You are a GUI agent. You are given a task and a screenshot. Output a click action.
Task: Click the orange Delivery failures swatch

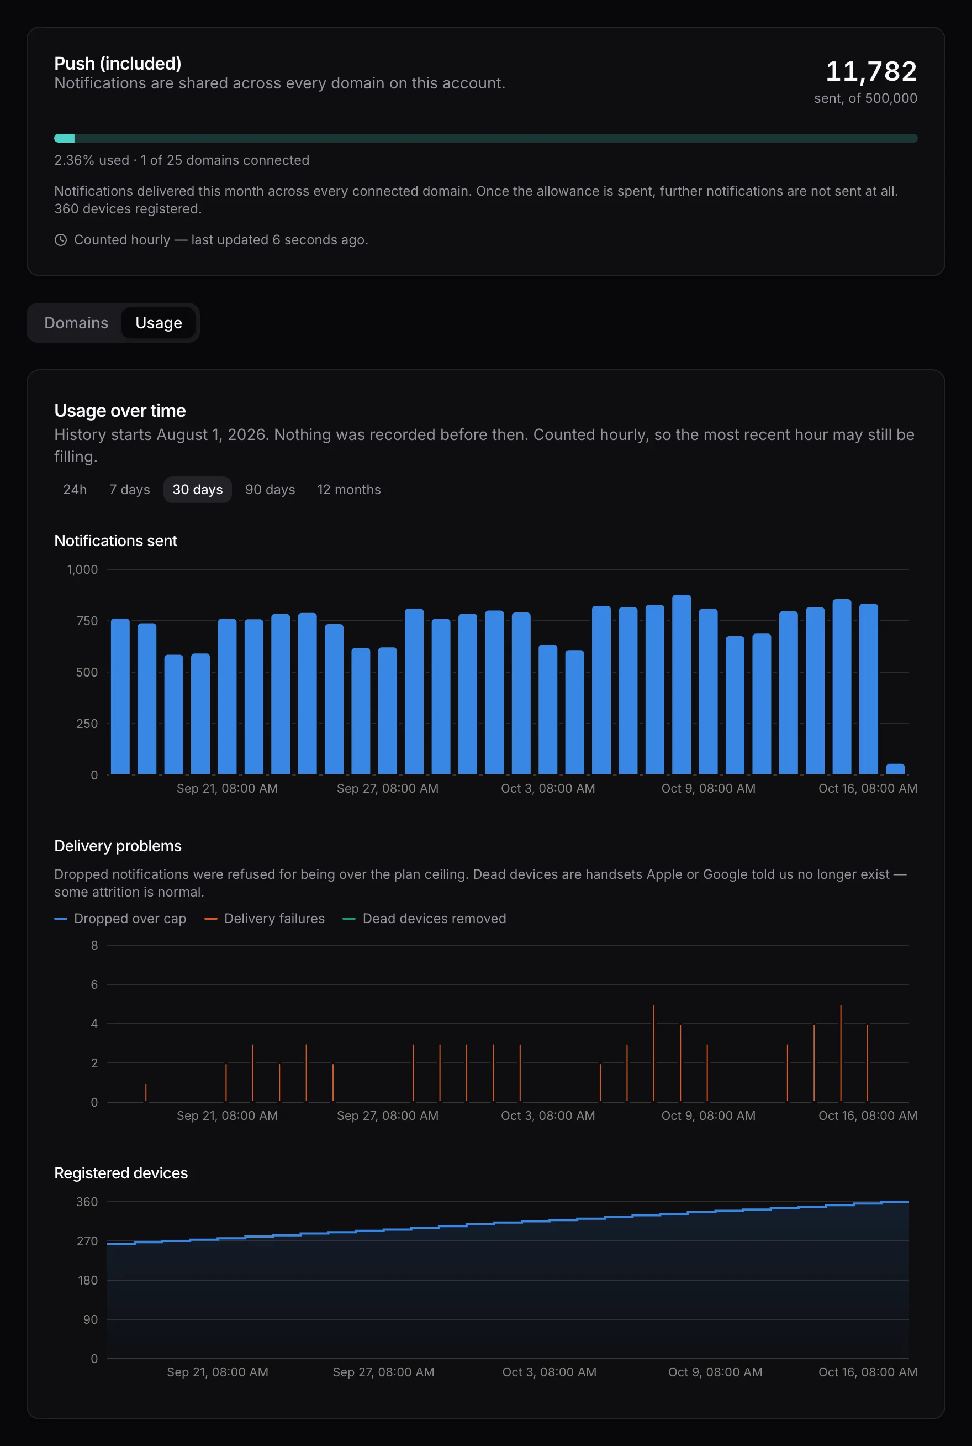coord(211,919)
